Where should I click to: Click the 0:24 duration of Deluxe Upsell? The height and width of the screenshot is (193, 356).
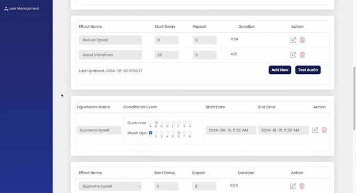pyautogui.click(x=235, y=39)
